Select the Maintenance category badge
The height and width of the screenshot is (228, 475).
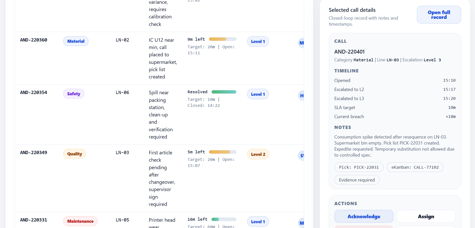click(x=80, y=221)
